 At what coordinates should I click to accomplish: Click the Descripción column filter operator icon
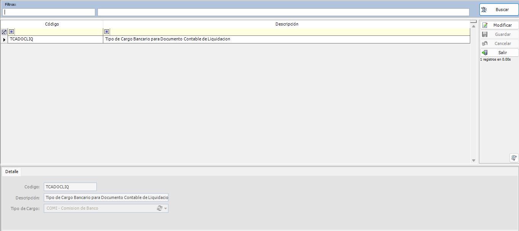107,32
